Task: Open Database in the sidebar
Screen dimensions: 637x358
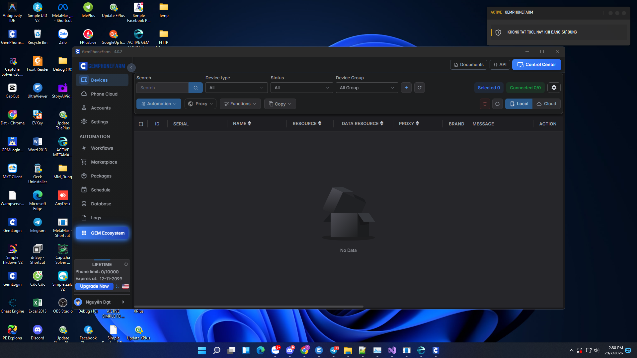Action: coord(102,204)
